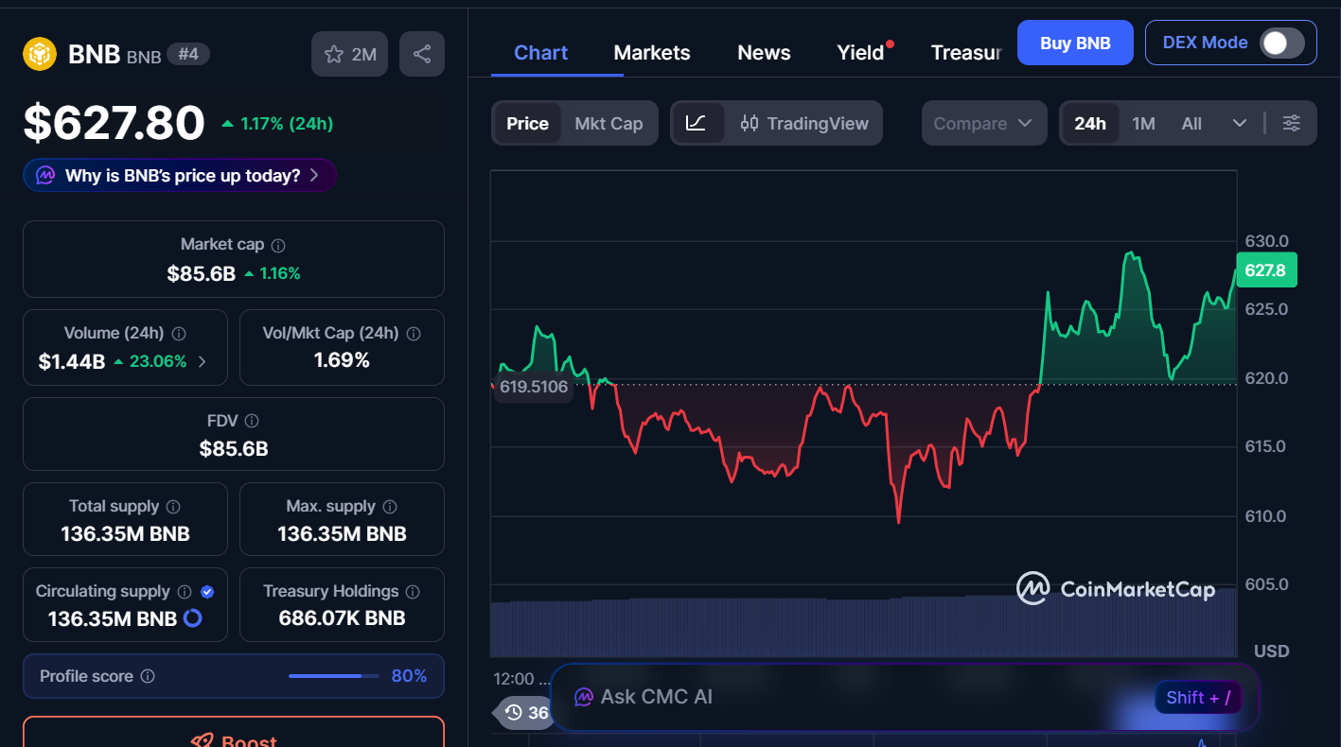Open Why is BNB's price up today
This screenshot has height=747, width=1341.
179,175
